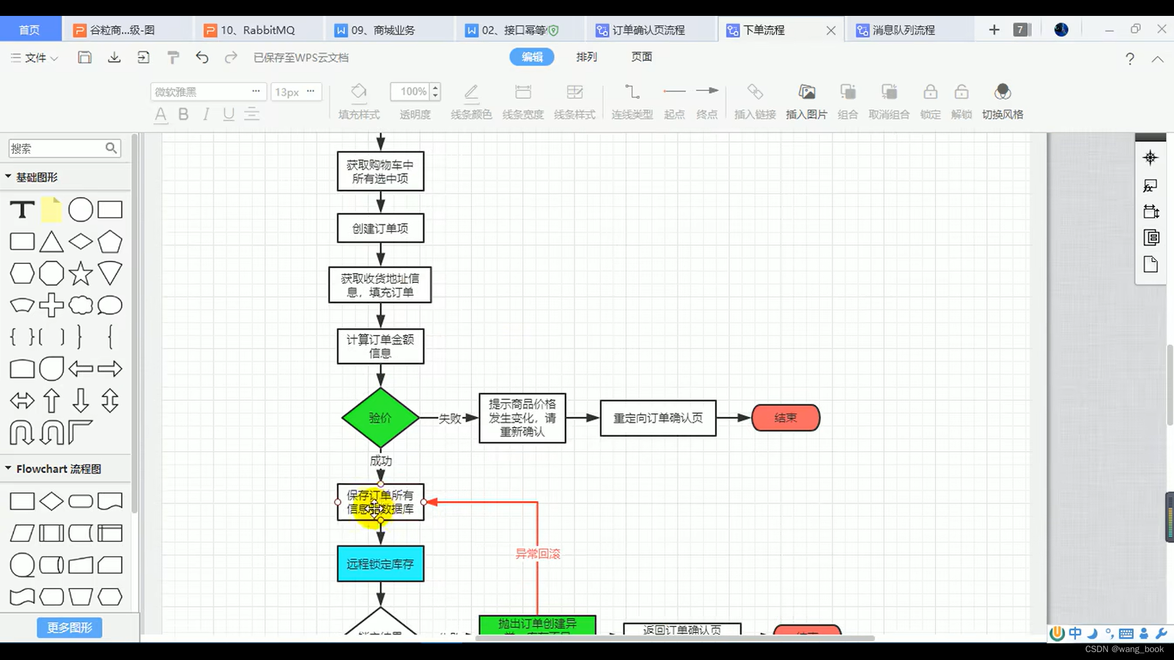Collapse the 基础图形 shapes section
The image size is (1174, 660).
pyautogui.click(x=9, y=177)
